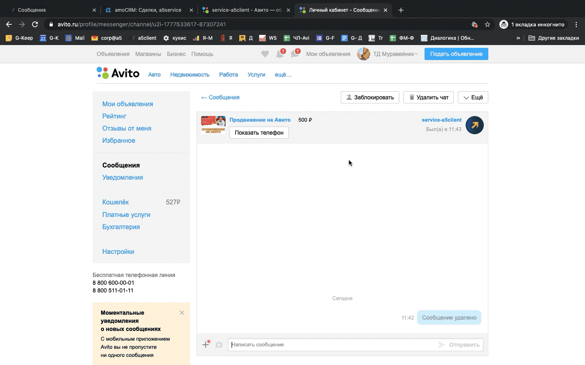Click Показать телефон button

point(259,133)
